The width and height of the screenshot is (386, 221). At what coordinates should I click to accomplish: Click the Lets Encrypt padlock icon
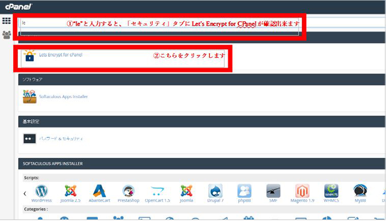pos(29,56)
